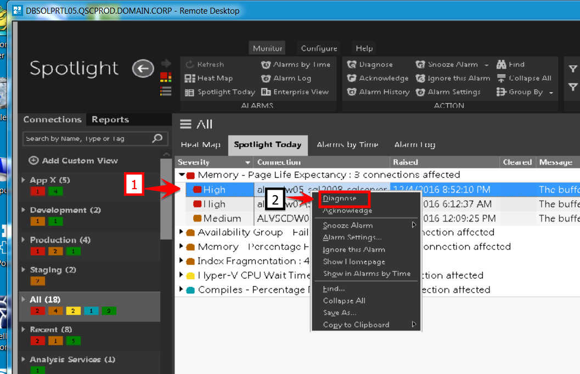580x374 pixels.
Task: Open Copy to Clipboard submenu in the context menu
Action: (365, 325)
